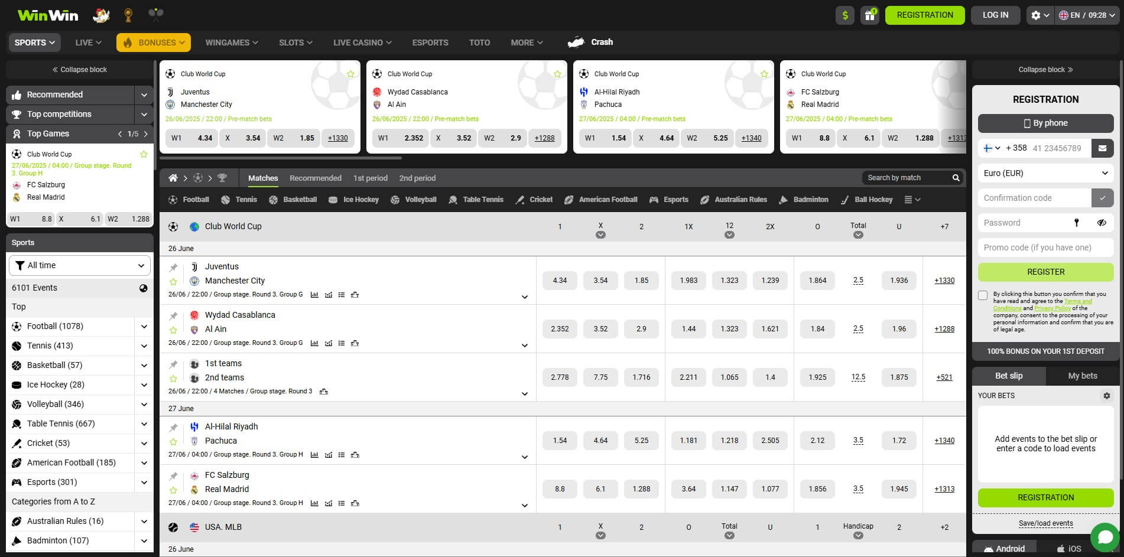
Task: Open the All time filter dropdown
Action: (79, 265)
